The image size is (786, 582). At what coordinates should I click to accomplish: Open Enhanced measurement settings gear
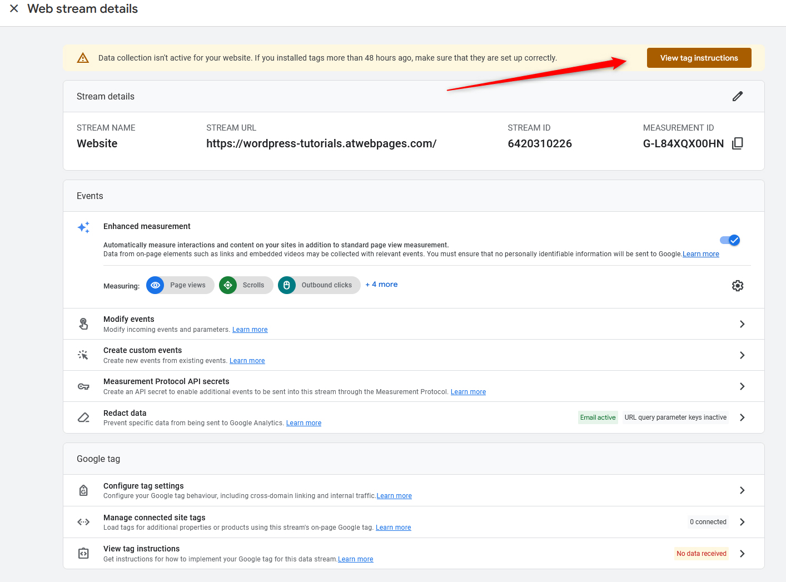tap(738, 285)
